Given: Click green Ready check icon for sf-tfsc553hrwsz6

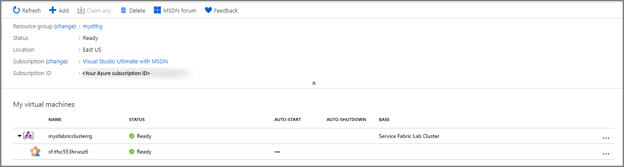Looking at the screenshot, I should click(132, 152).
